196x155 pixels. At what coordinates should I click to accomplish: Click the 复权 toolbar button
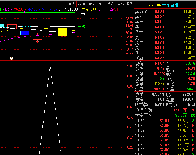point(72,4)
